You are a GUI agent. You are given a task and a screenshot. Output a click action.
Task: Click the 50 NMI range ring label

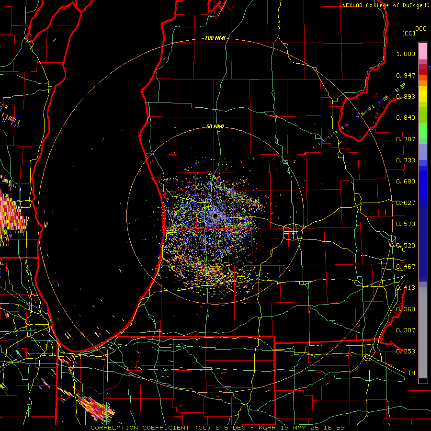coord(215,127)
